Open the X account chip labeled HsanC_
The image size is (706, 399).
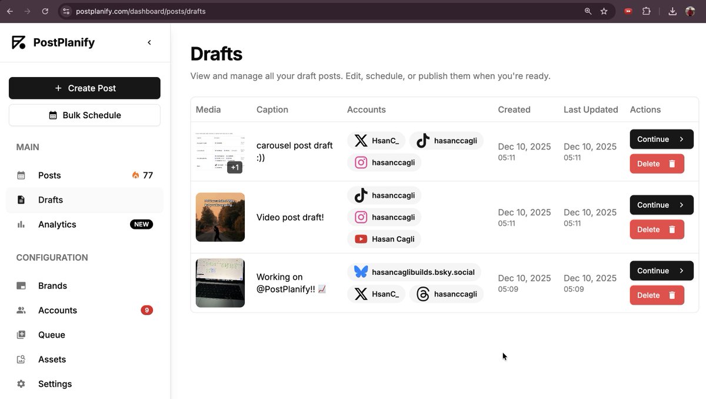[x=376, y=141]
